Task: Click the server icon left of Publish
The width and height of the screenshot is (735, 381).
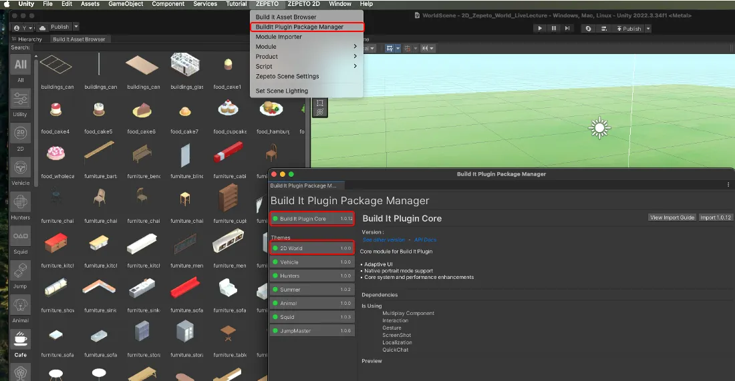Action: point(604,29)
